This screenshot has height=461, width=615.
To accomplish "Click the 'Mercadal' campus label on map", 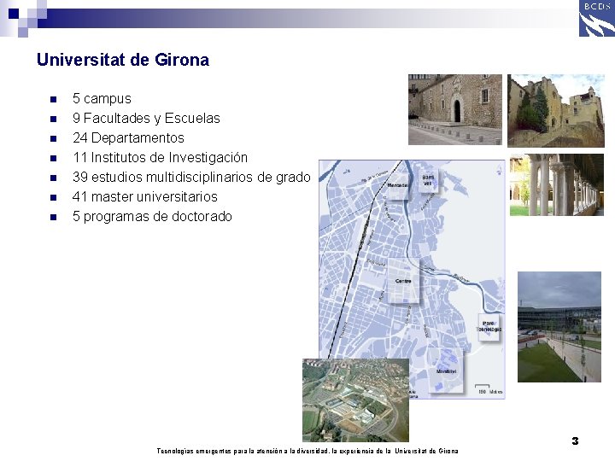I will (x=397, y=185).
